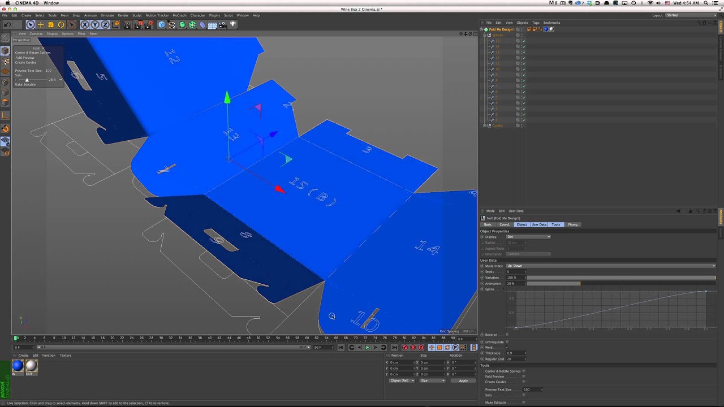Image resolution: width=724 pixels, height=407 pixels.
Task: Switch to the Phong tab
Action: tap(573, 224)
